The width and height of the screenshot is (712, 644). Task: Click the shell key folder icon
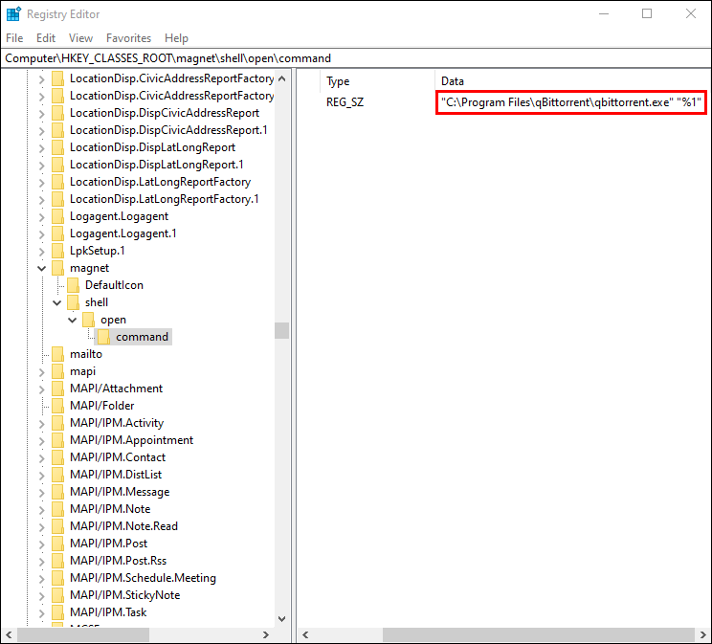73,302
